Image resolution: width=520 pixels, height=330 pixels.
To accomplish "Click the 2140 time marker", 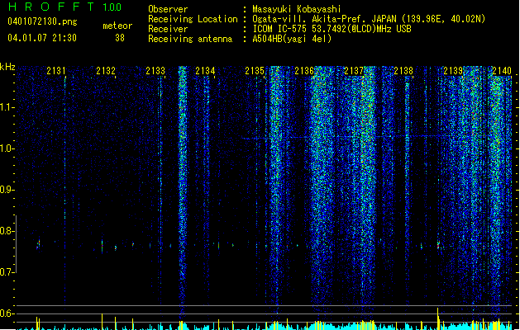I will (502, 71).
